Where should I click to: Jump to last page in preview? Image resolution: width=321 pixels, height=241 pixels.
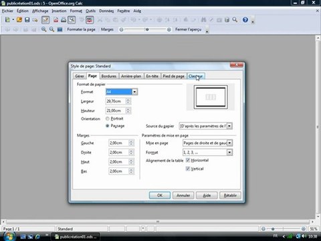33,29
